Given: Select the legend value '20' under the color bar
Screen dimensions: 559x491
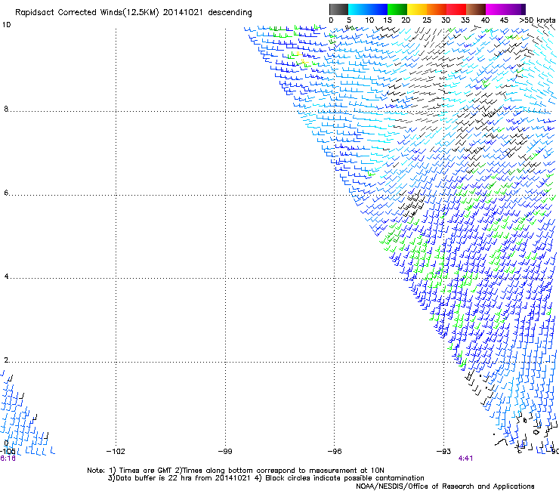Looking at the screenshot, I should 406,20.
